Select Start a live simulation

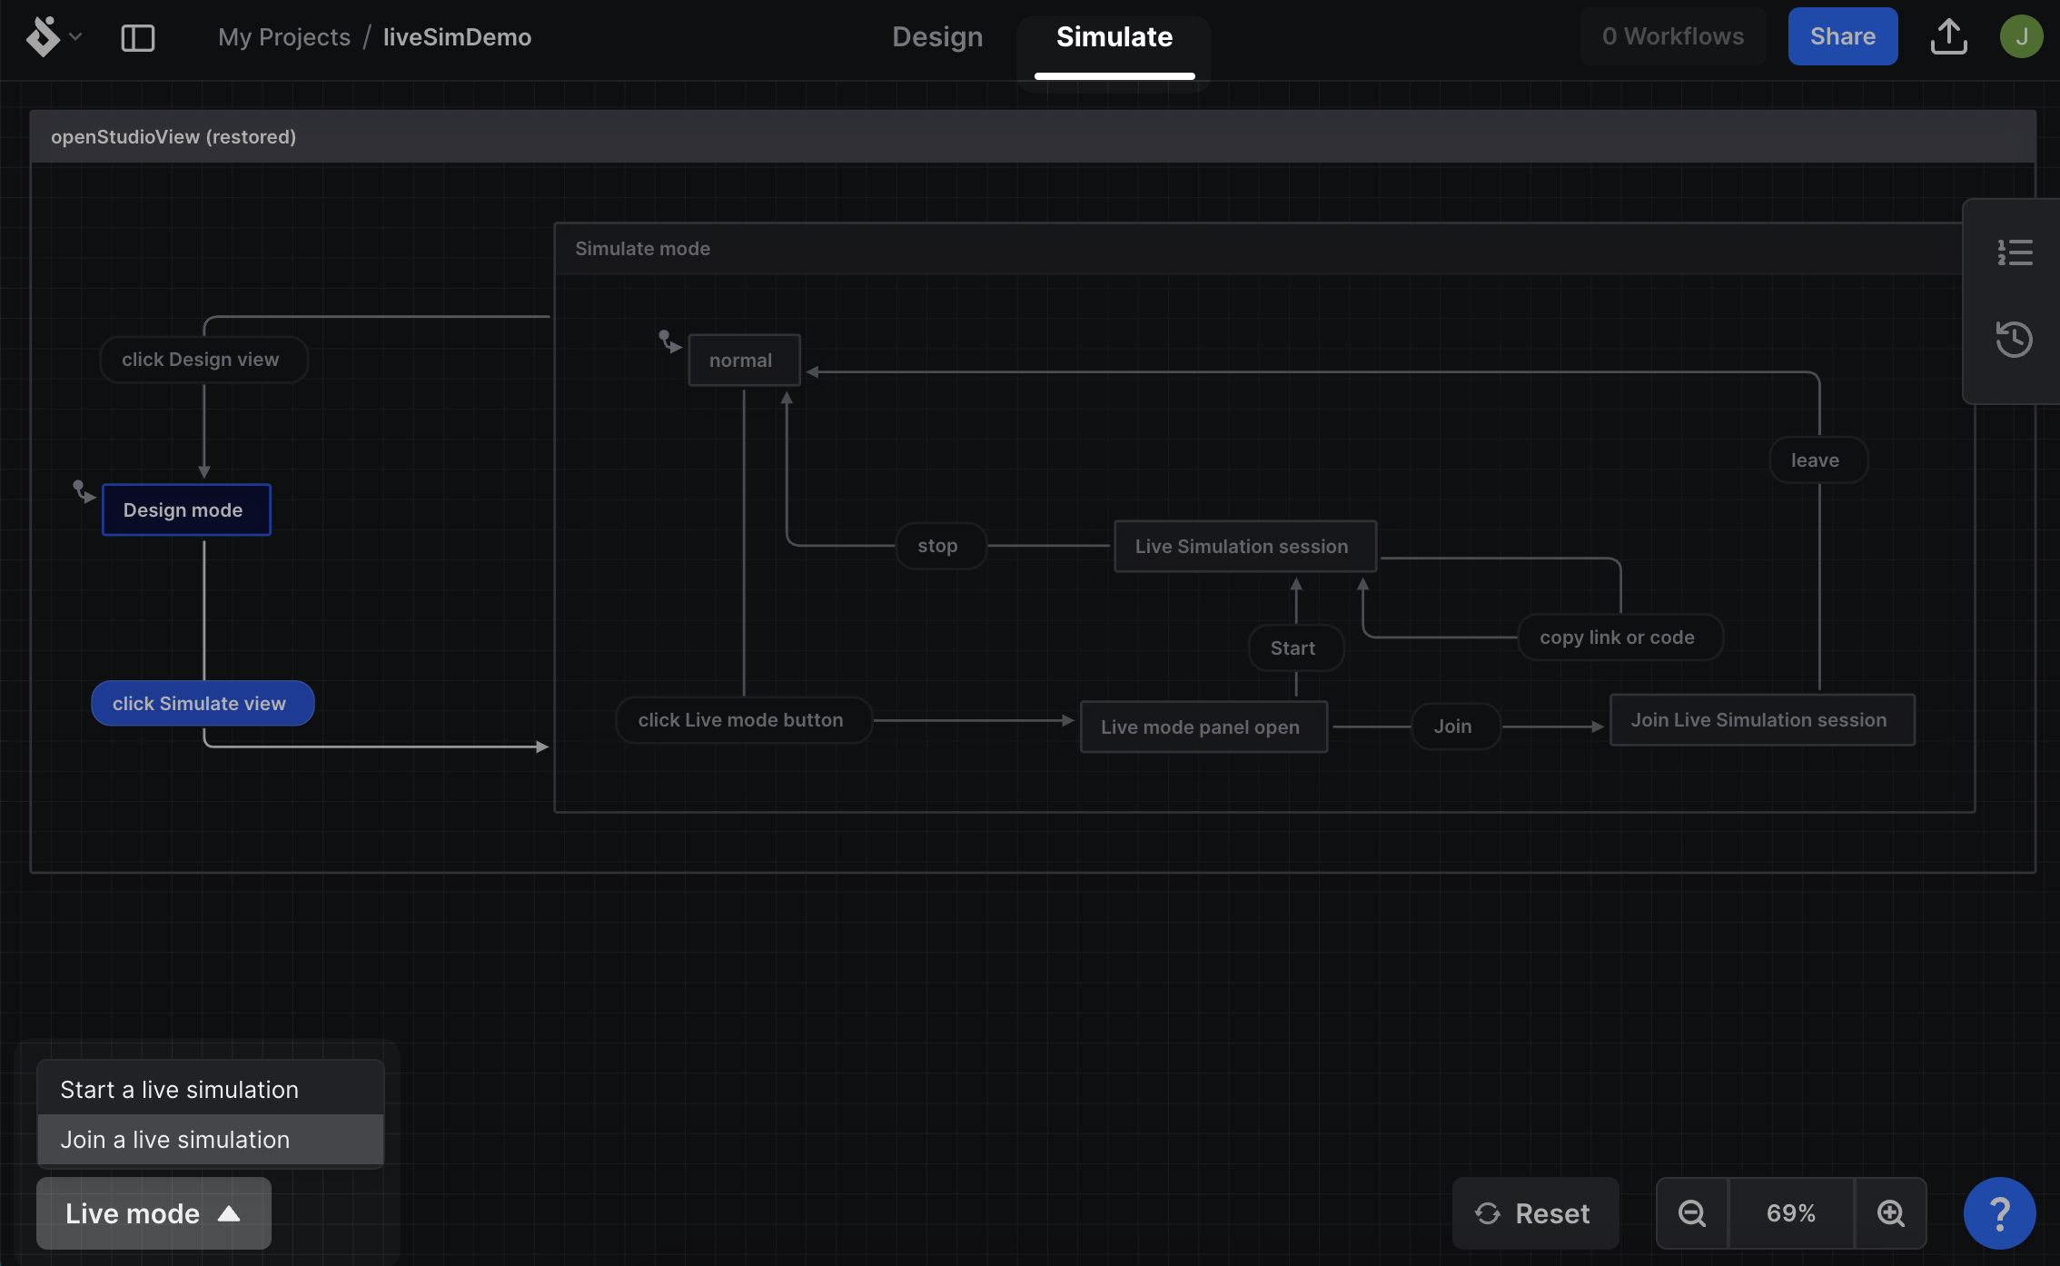coord(180,1089)
